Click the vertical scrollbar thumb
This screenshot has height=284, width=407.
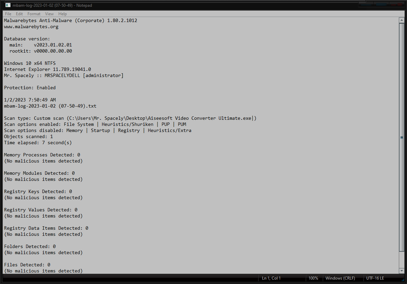tap(402, 137)
